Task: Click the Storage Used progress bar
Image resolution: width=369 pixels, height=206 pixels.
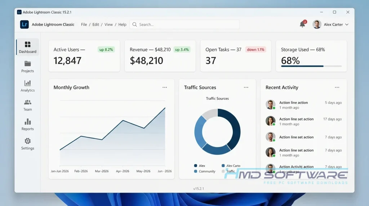Action: 311,66
